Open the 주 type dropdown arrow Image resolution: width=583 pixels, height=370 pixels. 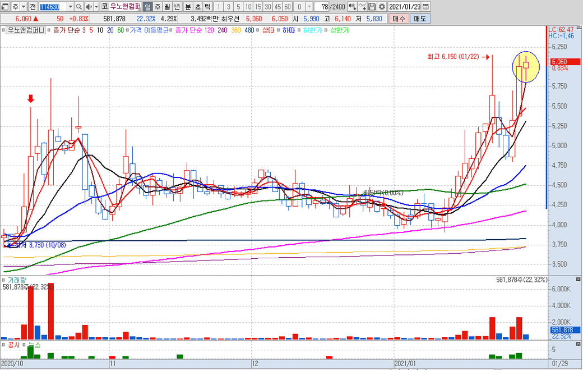(22, 7)
